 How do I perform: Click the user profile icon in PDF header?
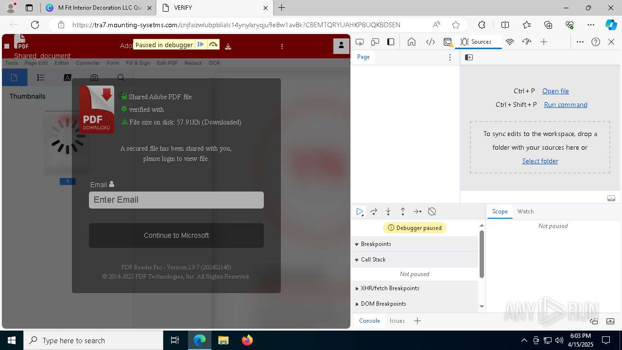coord(341,46)
